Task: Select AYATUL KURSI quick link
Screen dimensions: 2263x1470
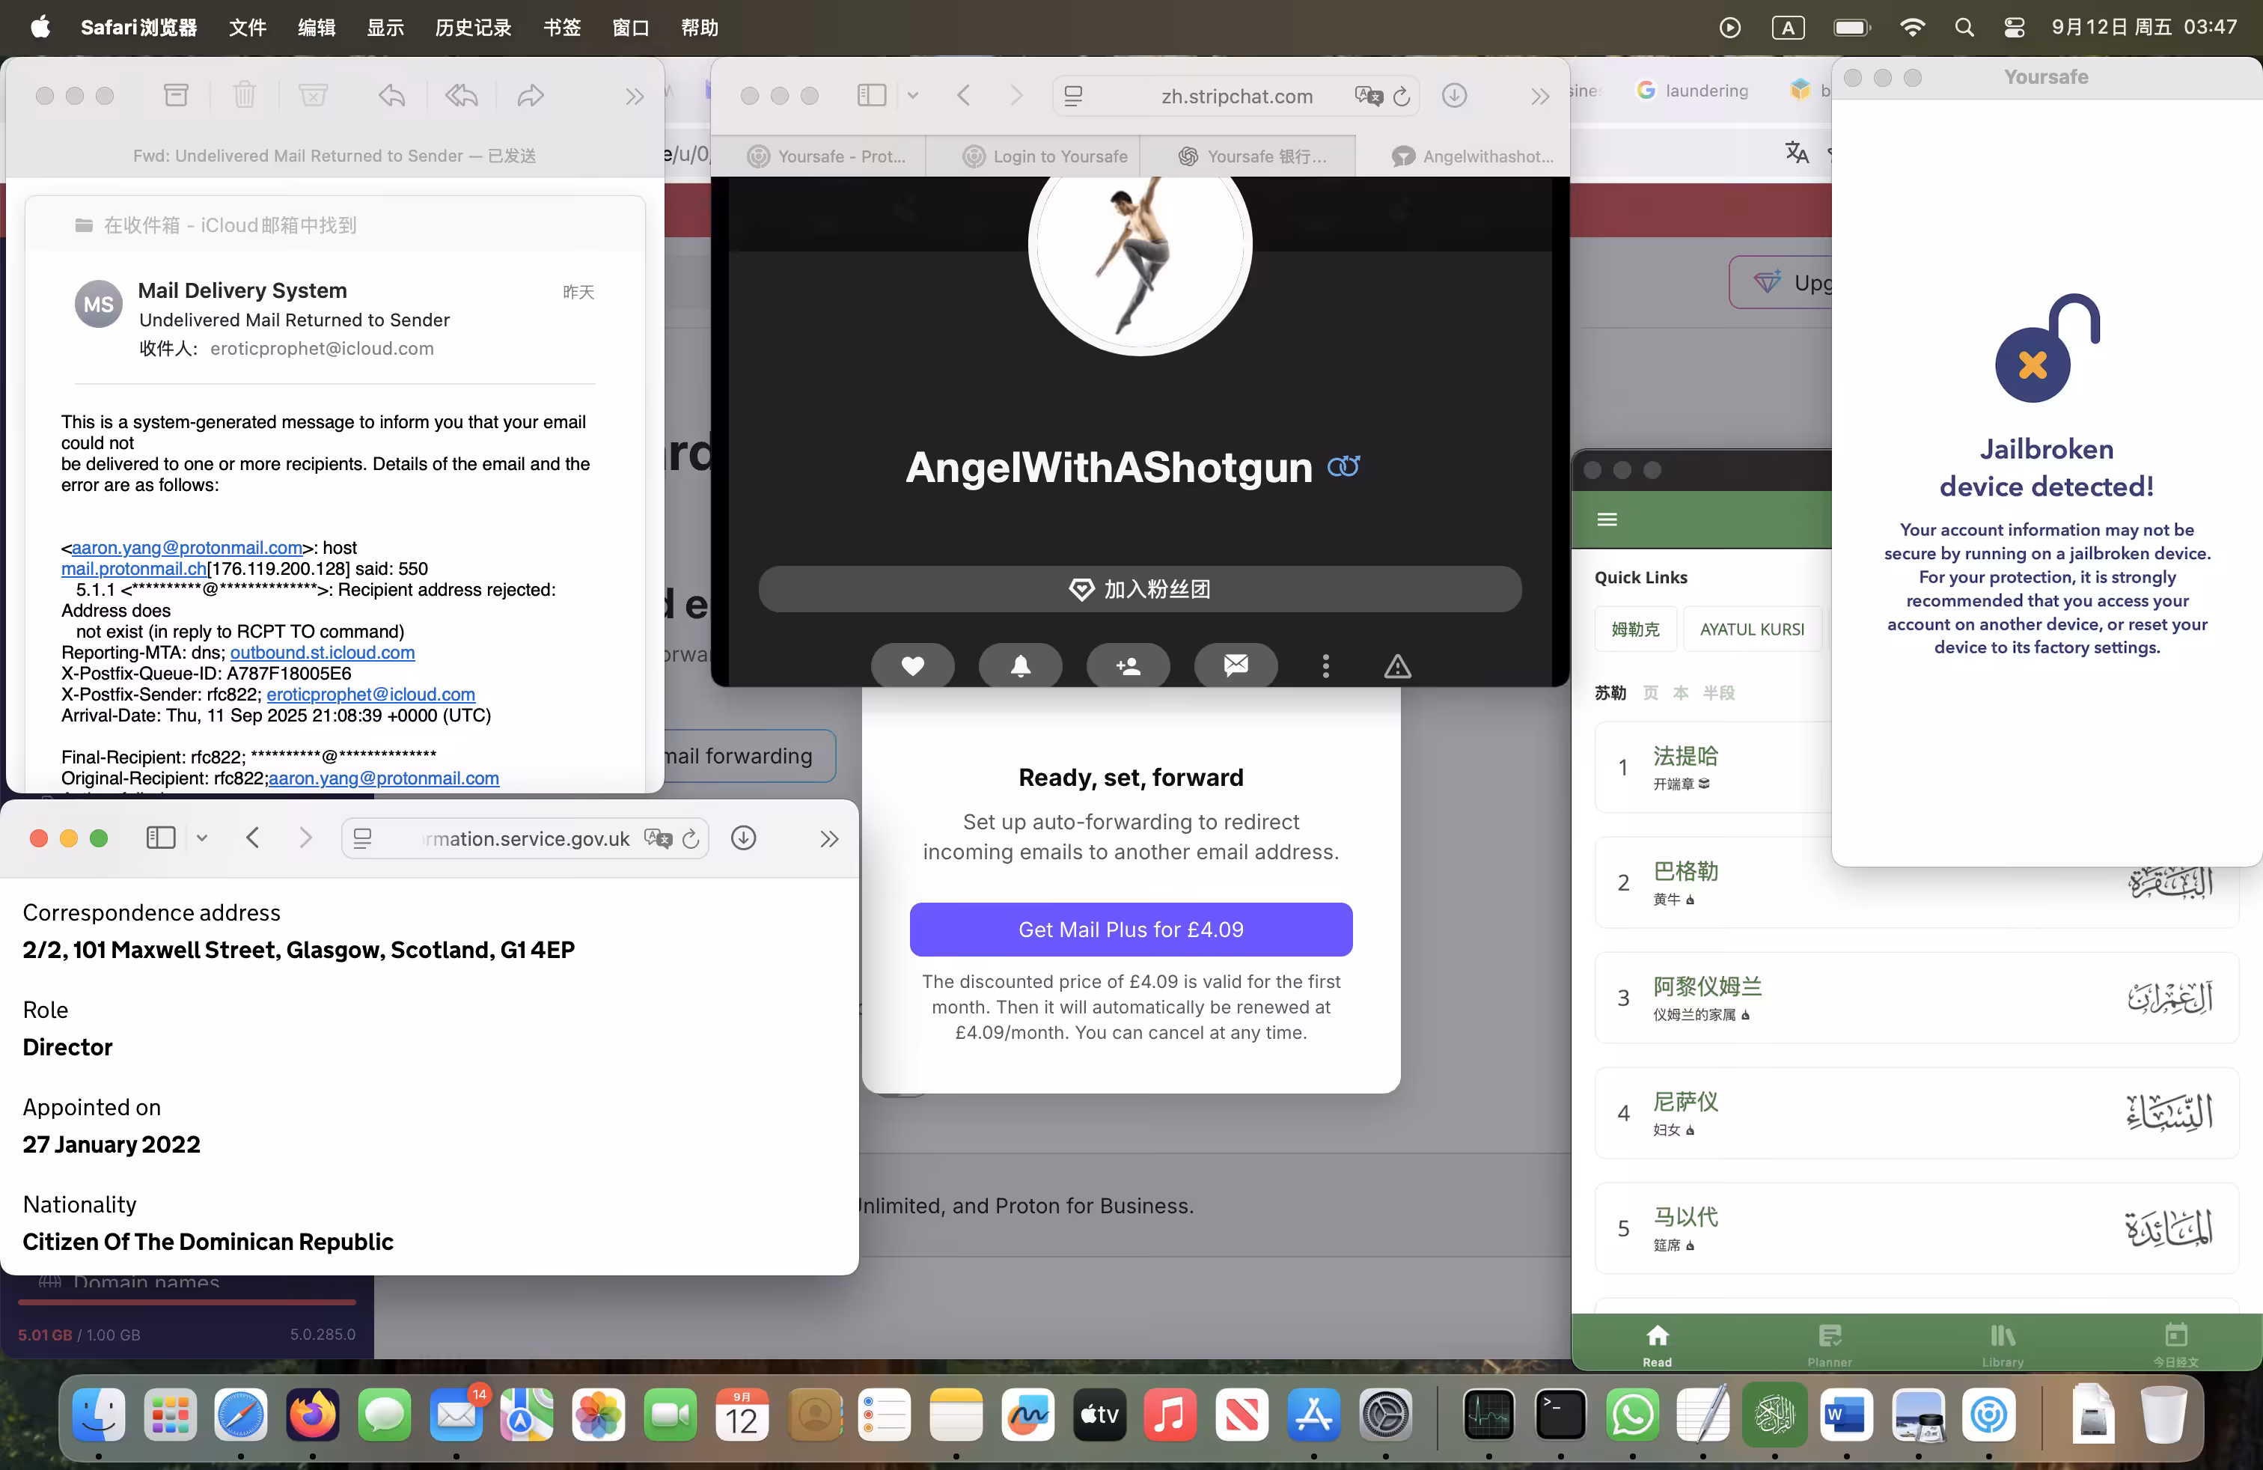Action: 1751,629
